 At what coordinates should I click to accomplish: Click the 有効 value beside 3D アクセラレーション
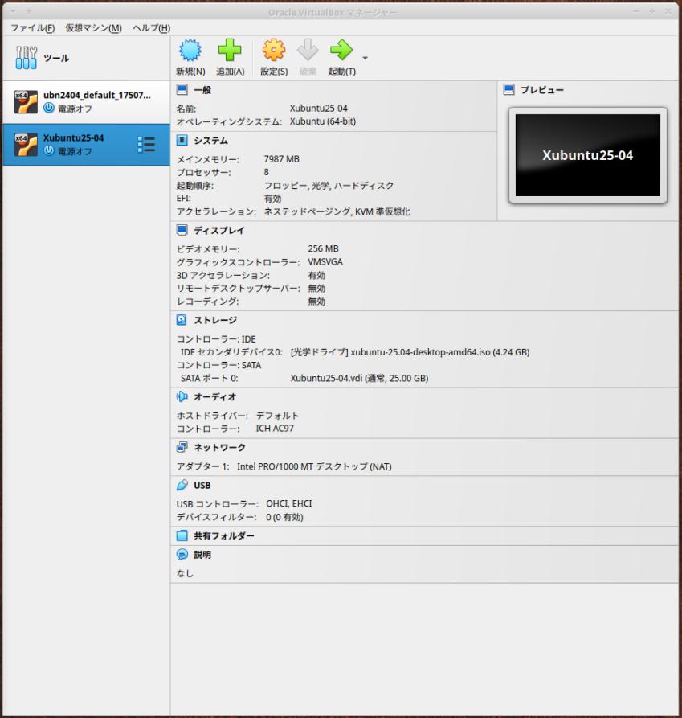pyautogui.click(x=316, y=275)
